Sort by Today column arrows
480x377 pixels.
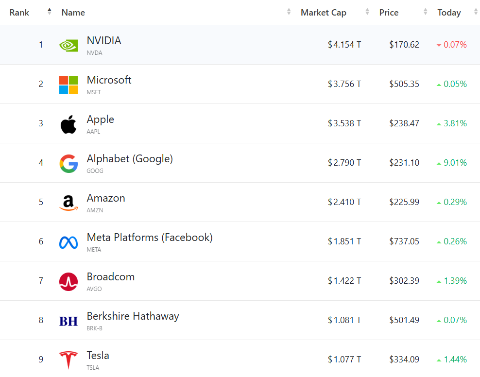[x=476, y=12]
